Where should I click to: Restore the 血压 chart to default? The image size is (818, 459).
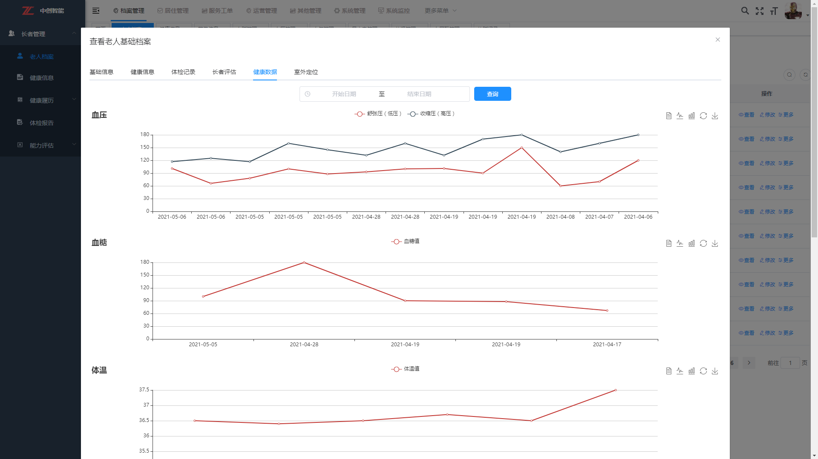(703, 116)
